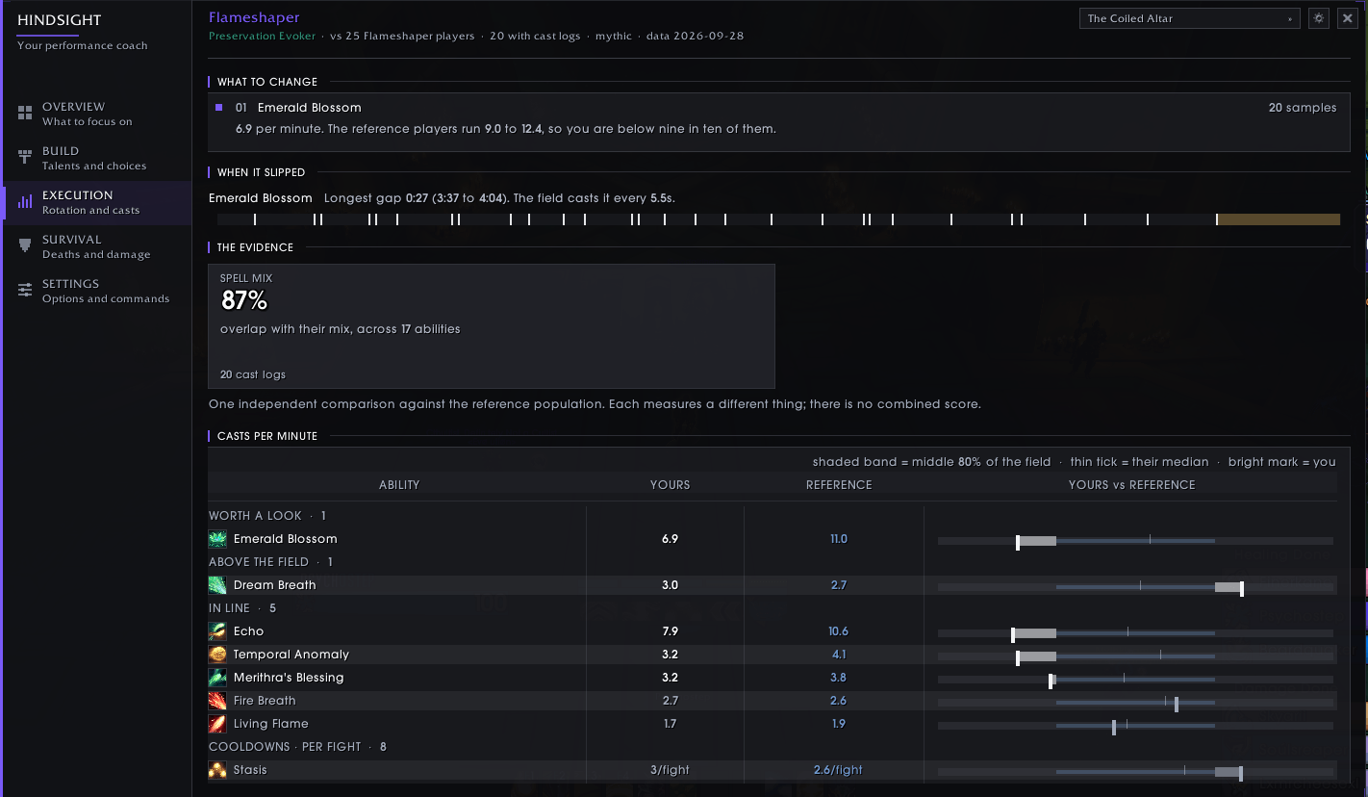Close the Hindsight panel

[x=1347, y=18]
